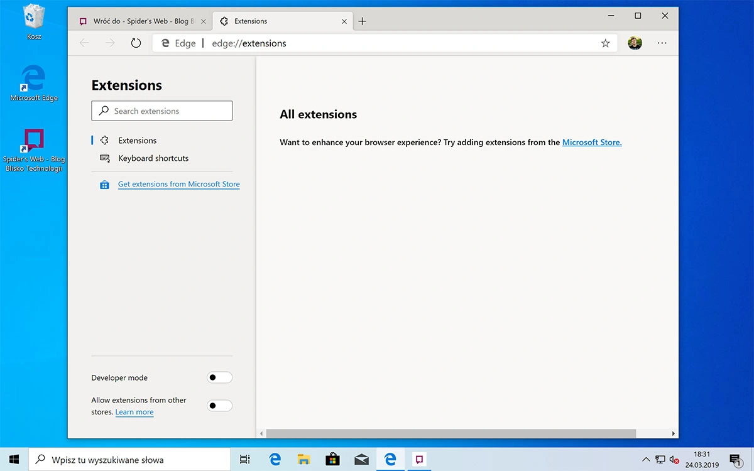The height and width of the screenshot is (471, 754).
Task: Minimize the Edge window
Action: (x=611, y=16)
